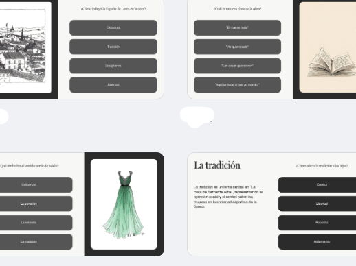Click the question about Adela's green dress
This screenshot has height=266, width=356.
[x=30, y=166]
